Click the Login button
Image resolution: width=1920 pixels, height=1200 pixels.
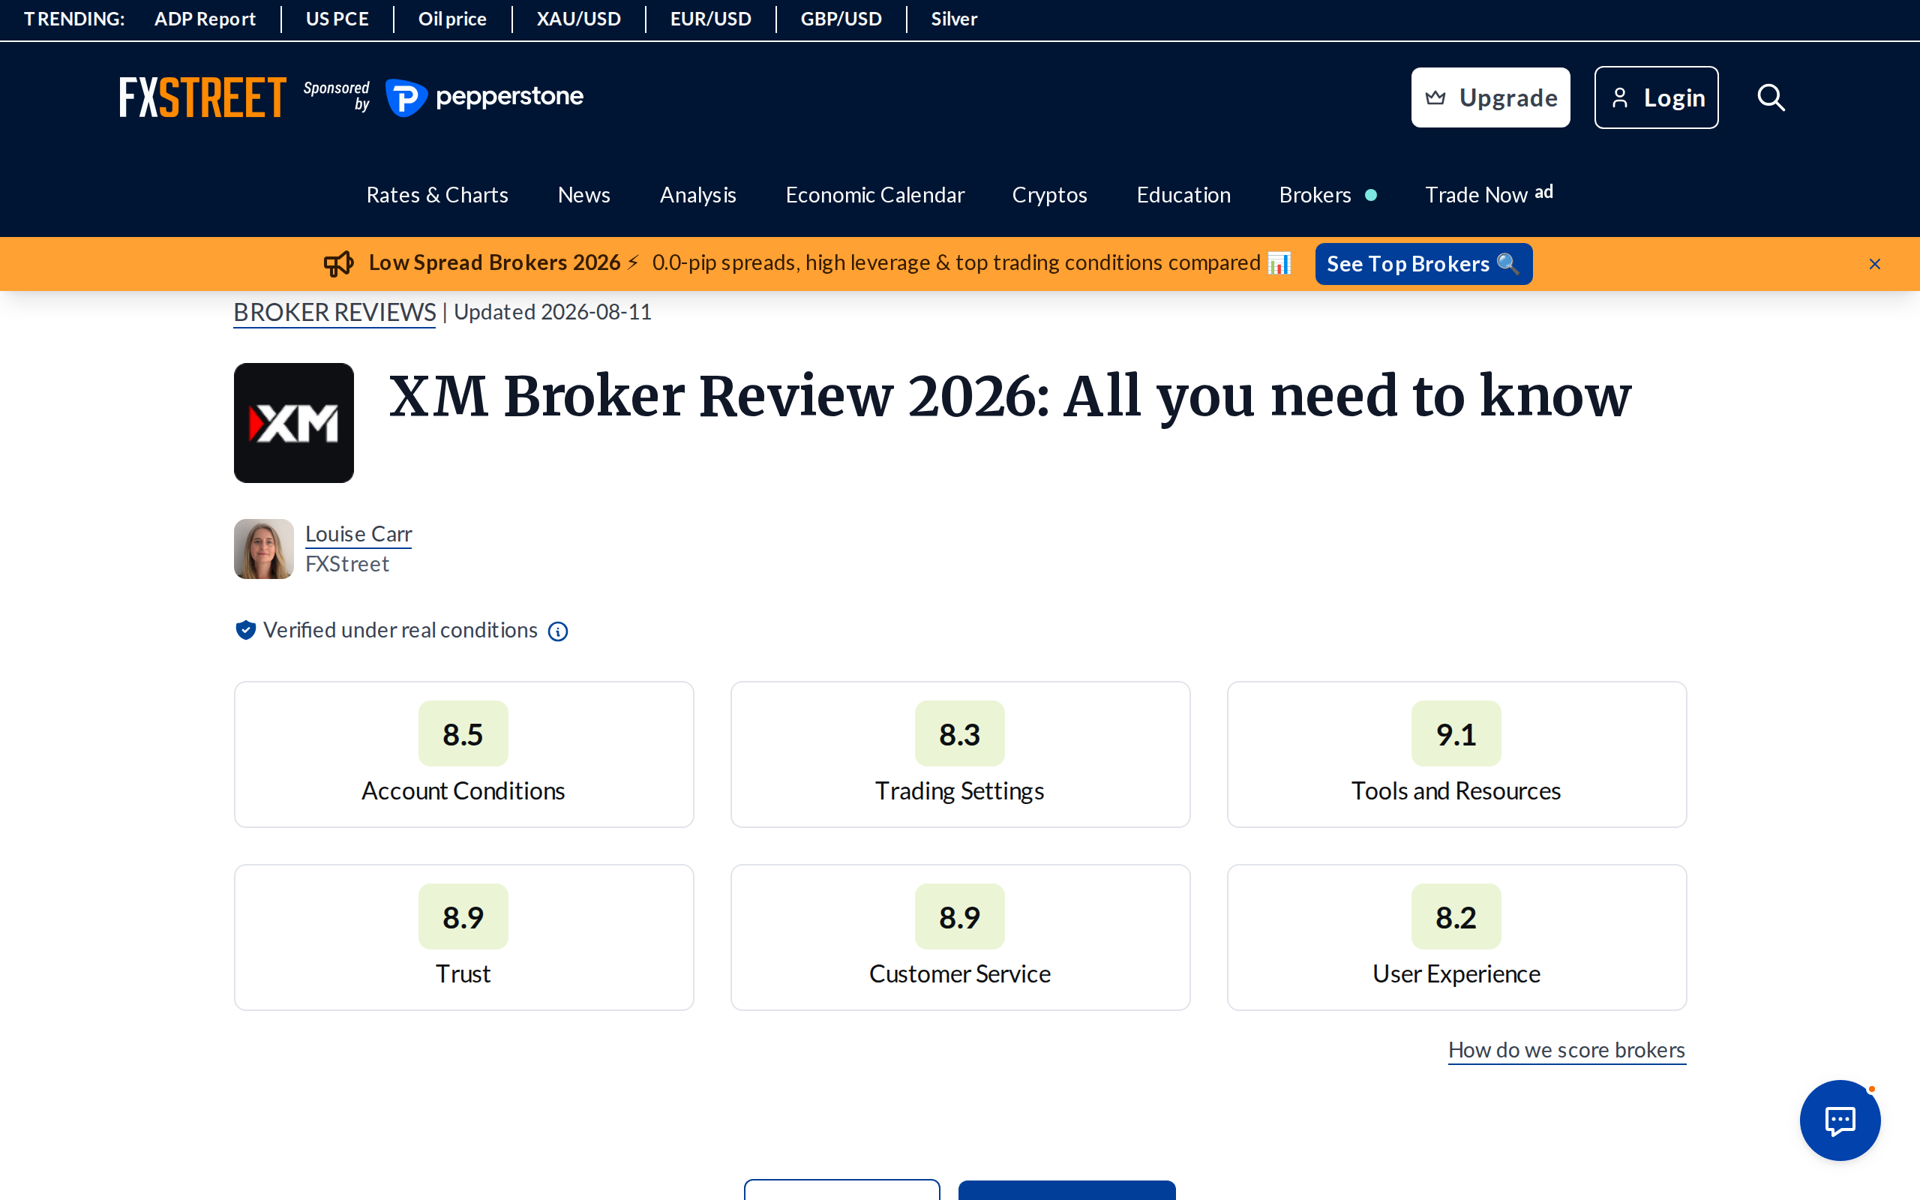[1657, 97]
